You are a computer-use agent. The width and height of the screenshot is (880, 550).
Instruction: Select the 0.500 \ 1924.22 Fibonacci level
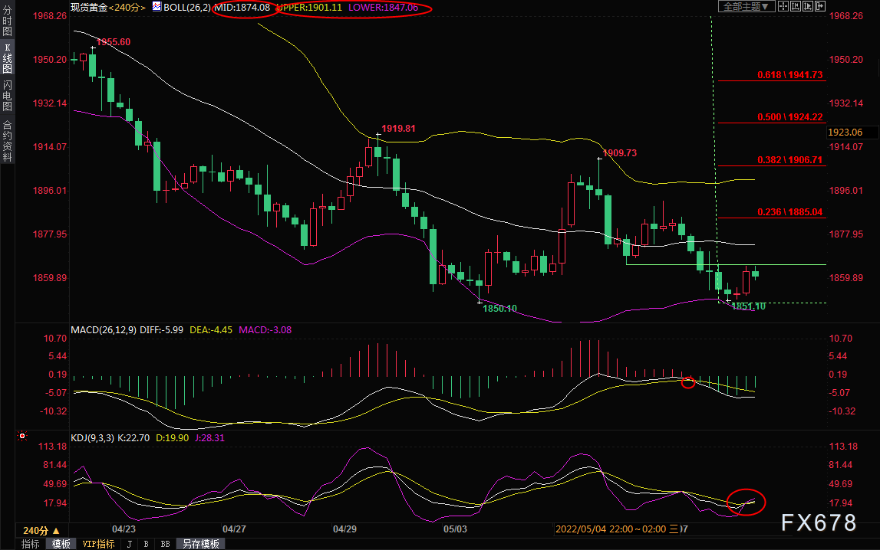coord(789,117)
